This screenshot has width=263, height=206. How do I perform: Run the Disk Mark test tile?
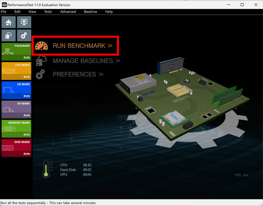(x=16, y=148)
